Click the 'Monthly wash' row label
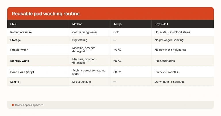The image size is (221, 116). 20,61
